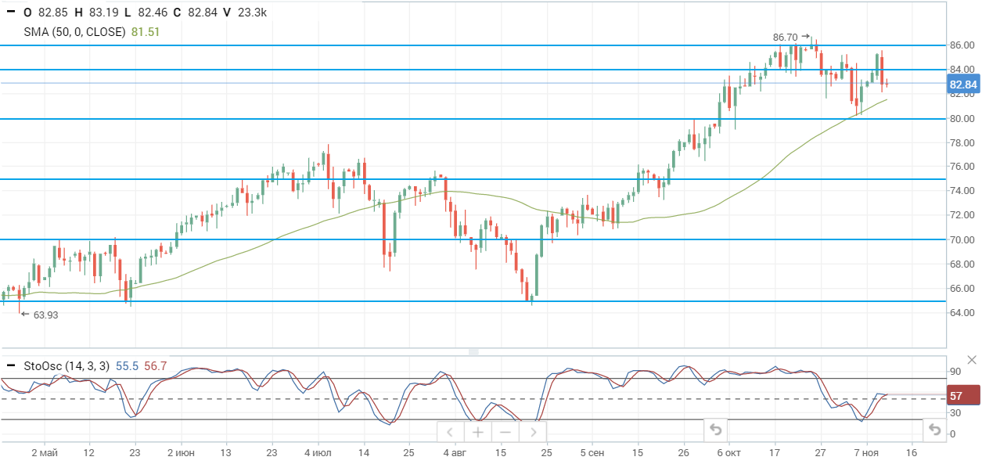Screen dimensions: 982x464
Task: Click the StoOsc red value 56.7
Action: coord(156,365)
